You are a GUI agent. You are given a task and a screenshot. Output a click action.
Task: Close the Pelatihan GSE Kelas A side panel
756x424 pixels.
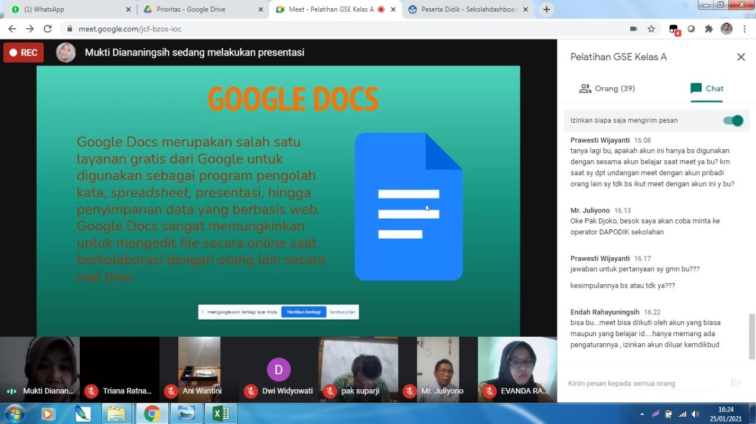[741, 57]
